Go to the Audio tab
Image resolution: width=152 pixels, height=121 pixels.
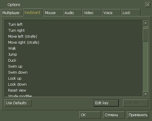[x=72, y=13]
